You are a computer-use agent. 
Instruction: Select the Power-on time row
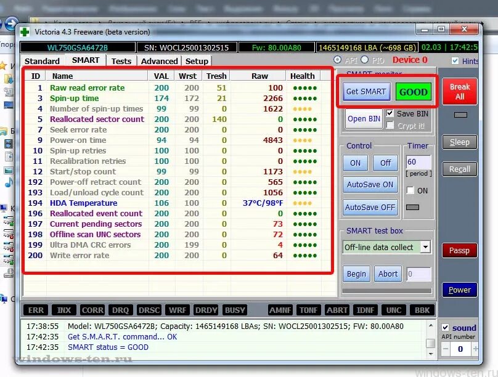(x=173, y=140)
